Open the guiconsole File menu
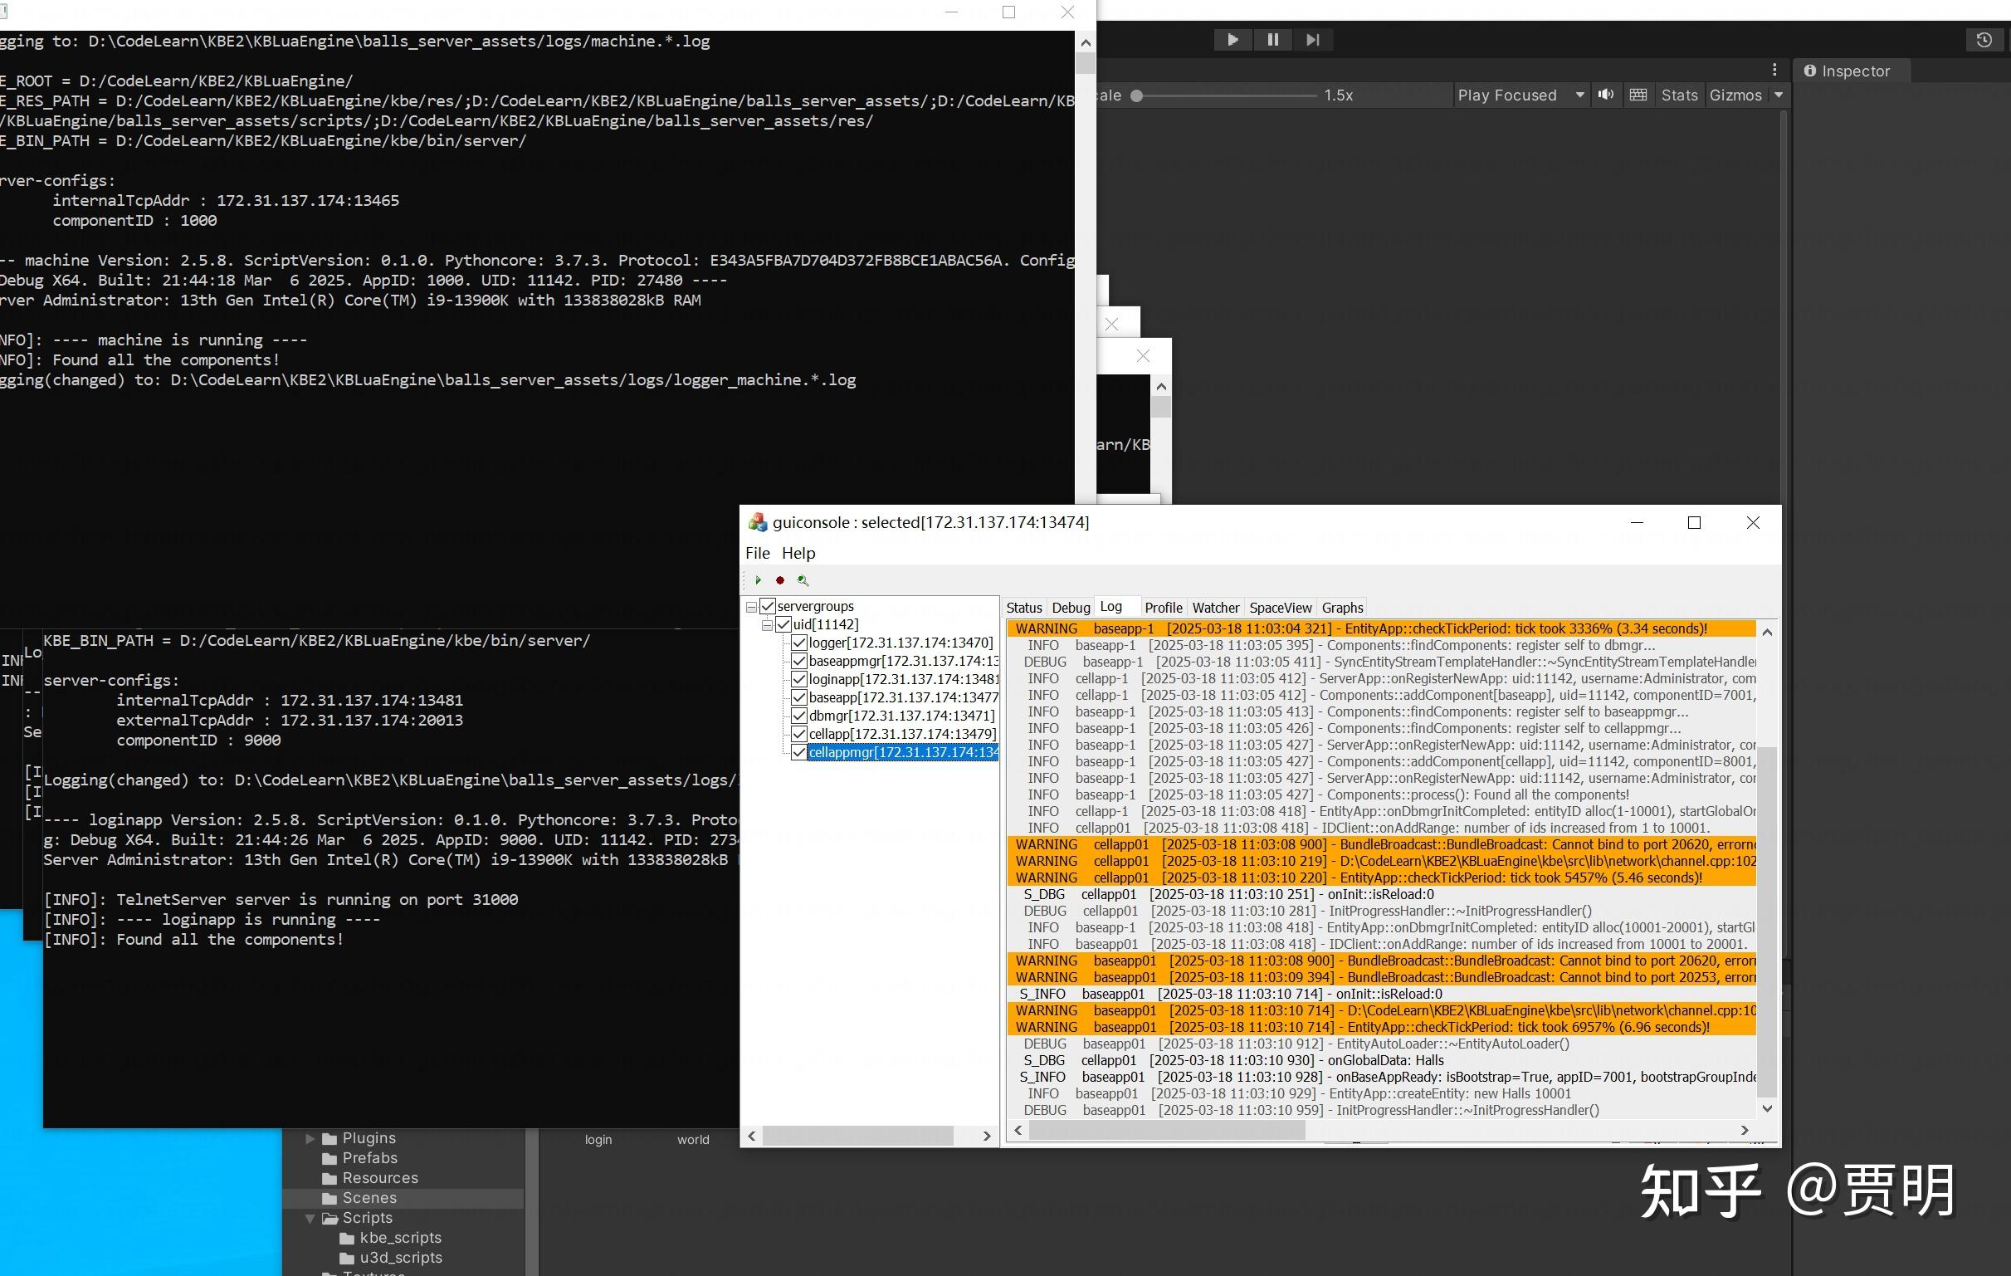 [758, 553]
